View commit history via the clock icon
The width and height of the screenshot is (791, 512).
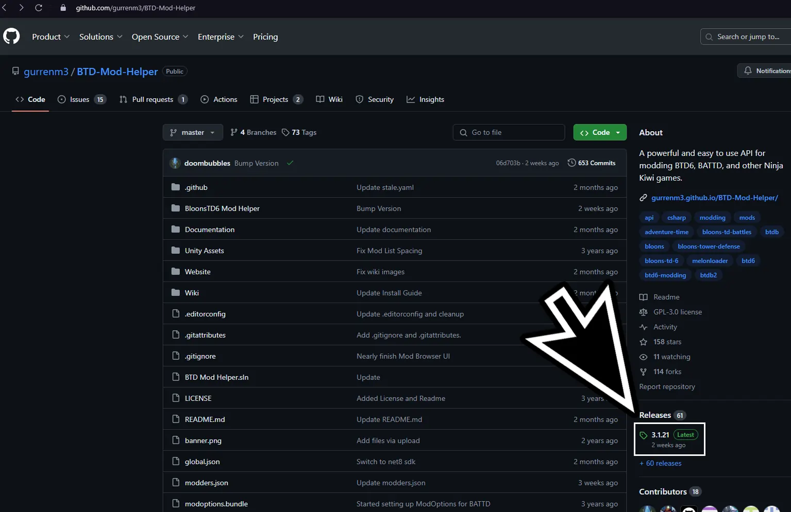click(x=572, y=163)
